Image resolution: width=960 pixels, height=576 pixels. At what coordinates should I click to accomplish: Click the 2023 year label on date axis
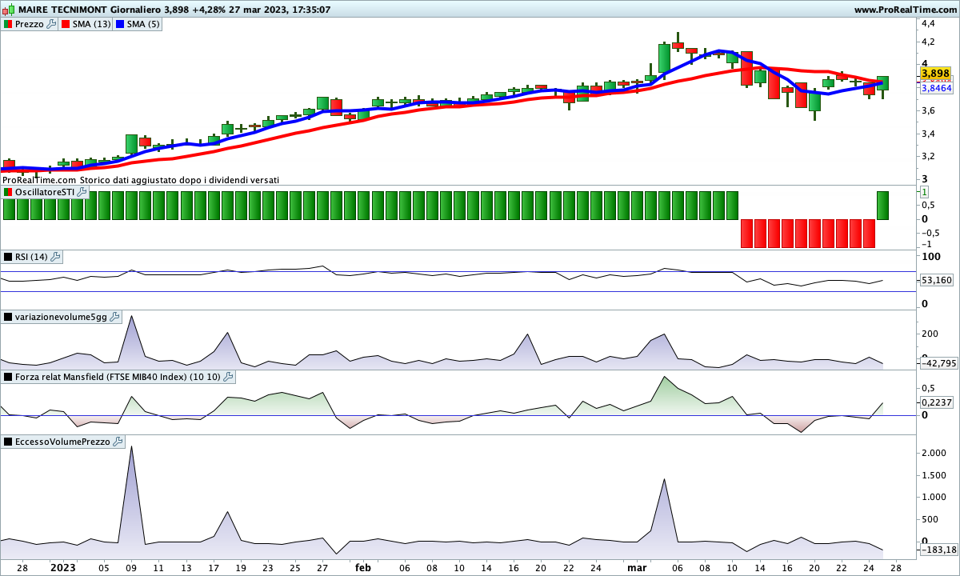[x=63, y=568]
